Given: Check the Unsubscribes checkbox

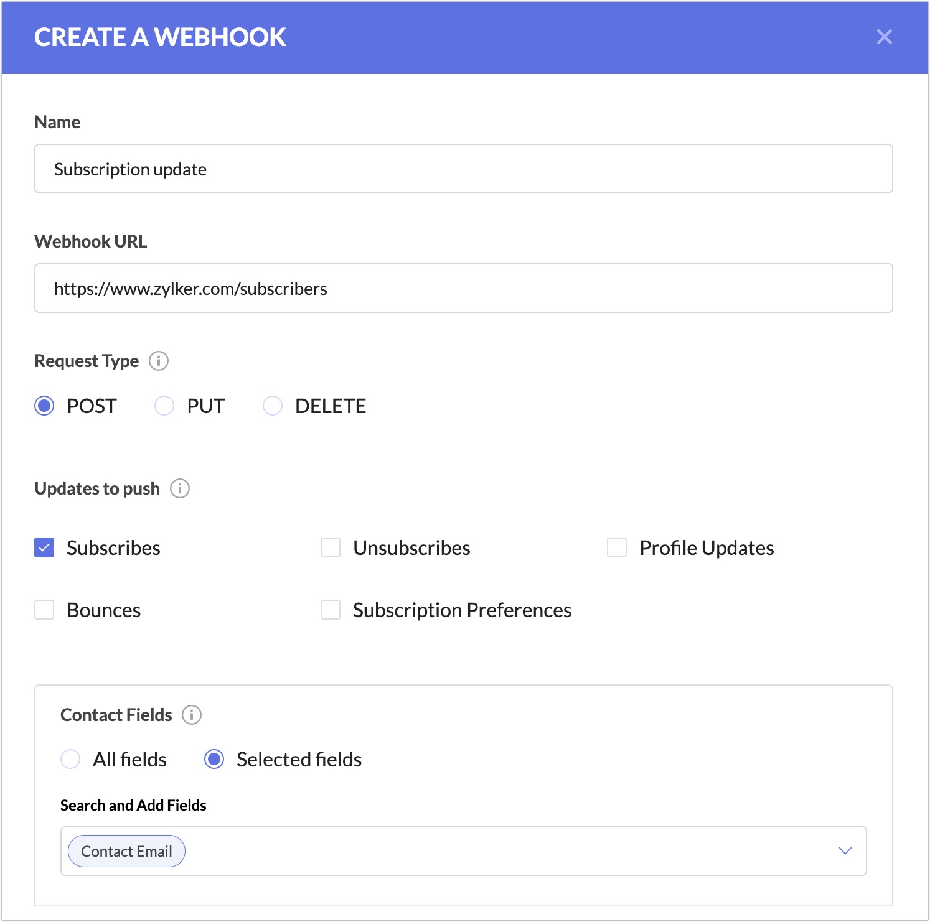Looking at the screenshot, I should pyautogui.click(x=331, y=548).
